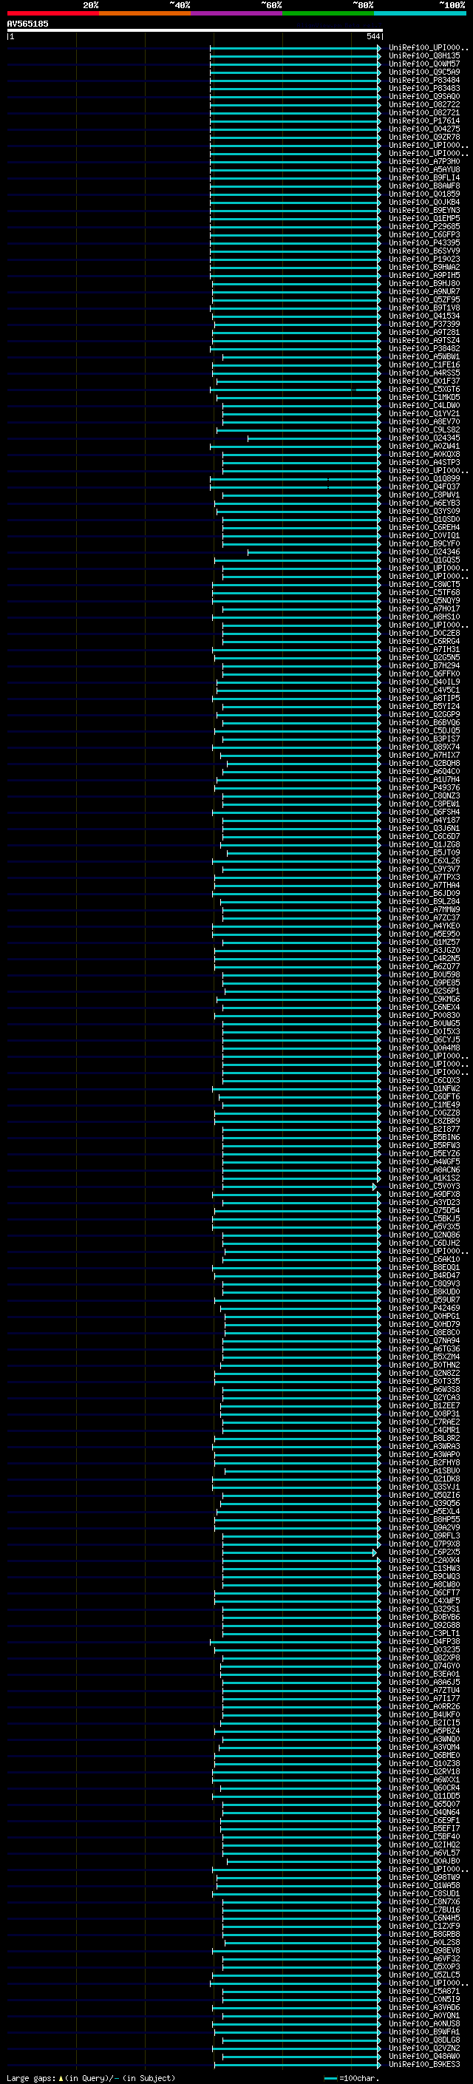Select row label UniRef100_P38482
Screen dimensions: 473x2084
[x=424, y=349]
